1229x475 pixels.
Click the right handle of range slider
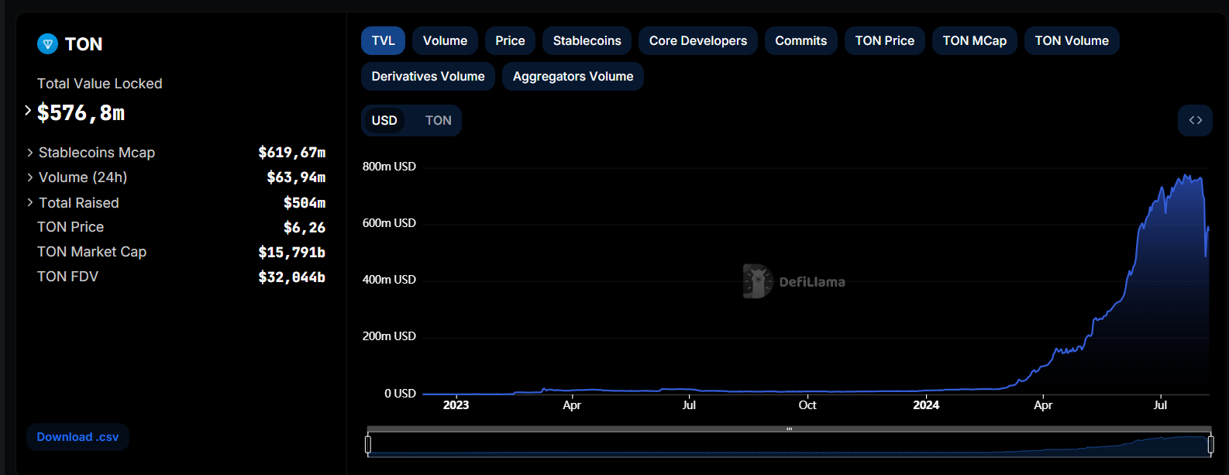pyautogui.click(x=1210, y=444)
